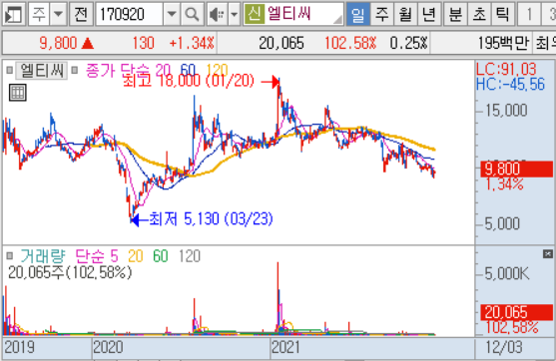Click the 종가 단순 moving average label

pyautogui.click(x=118, y=70)
